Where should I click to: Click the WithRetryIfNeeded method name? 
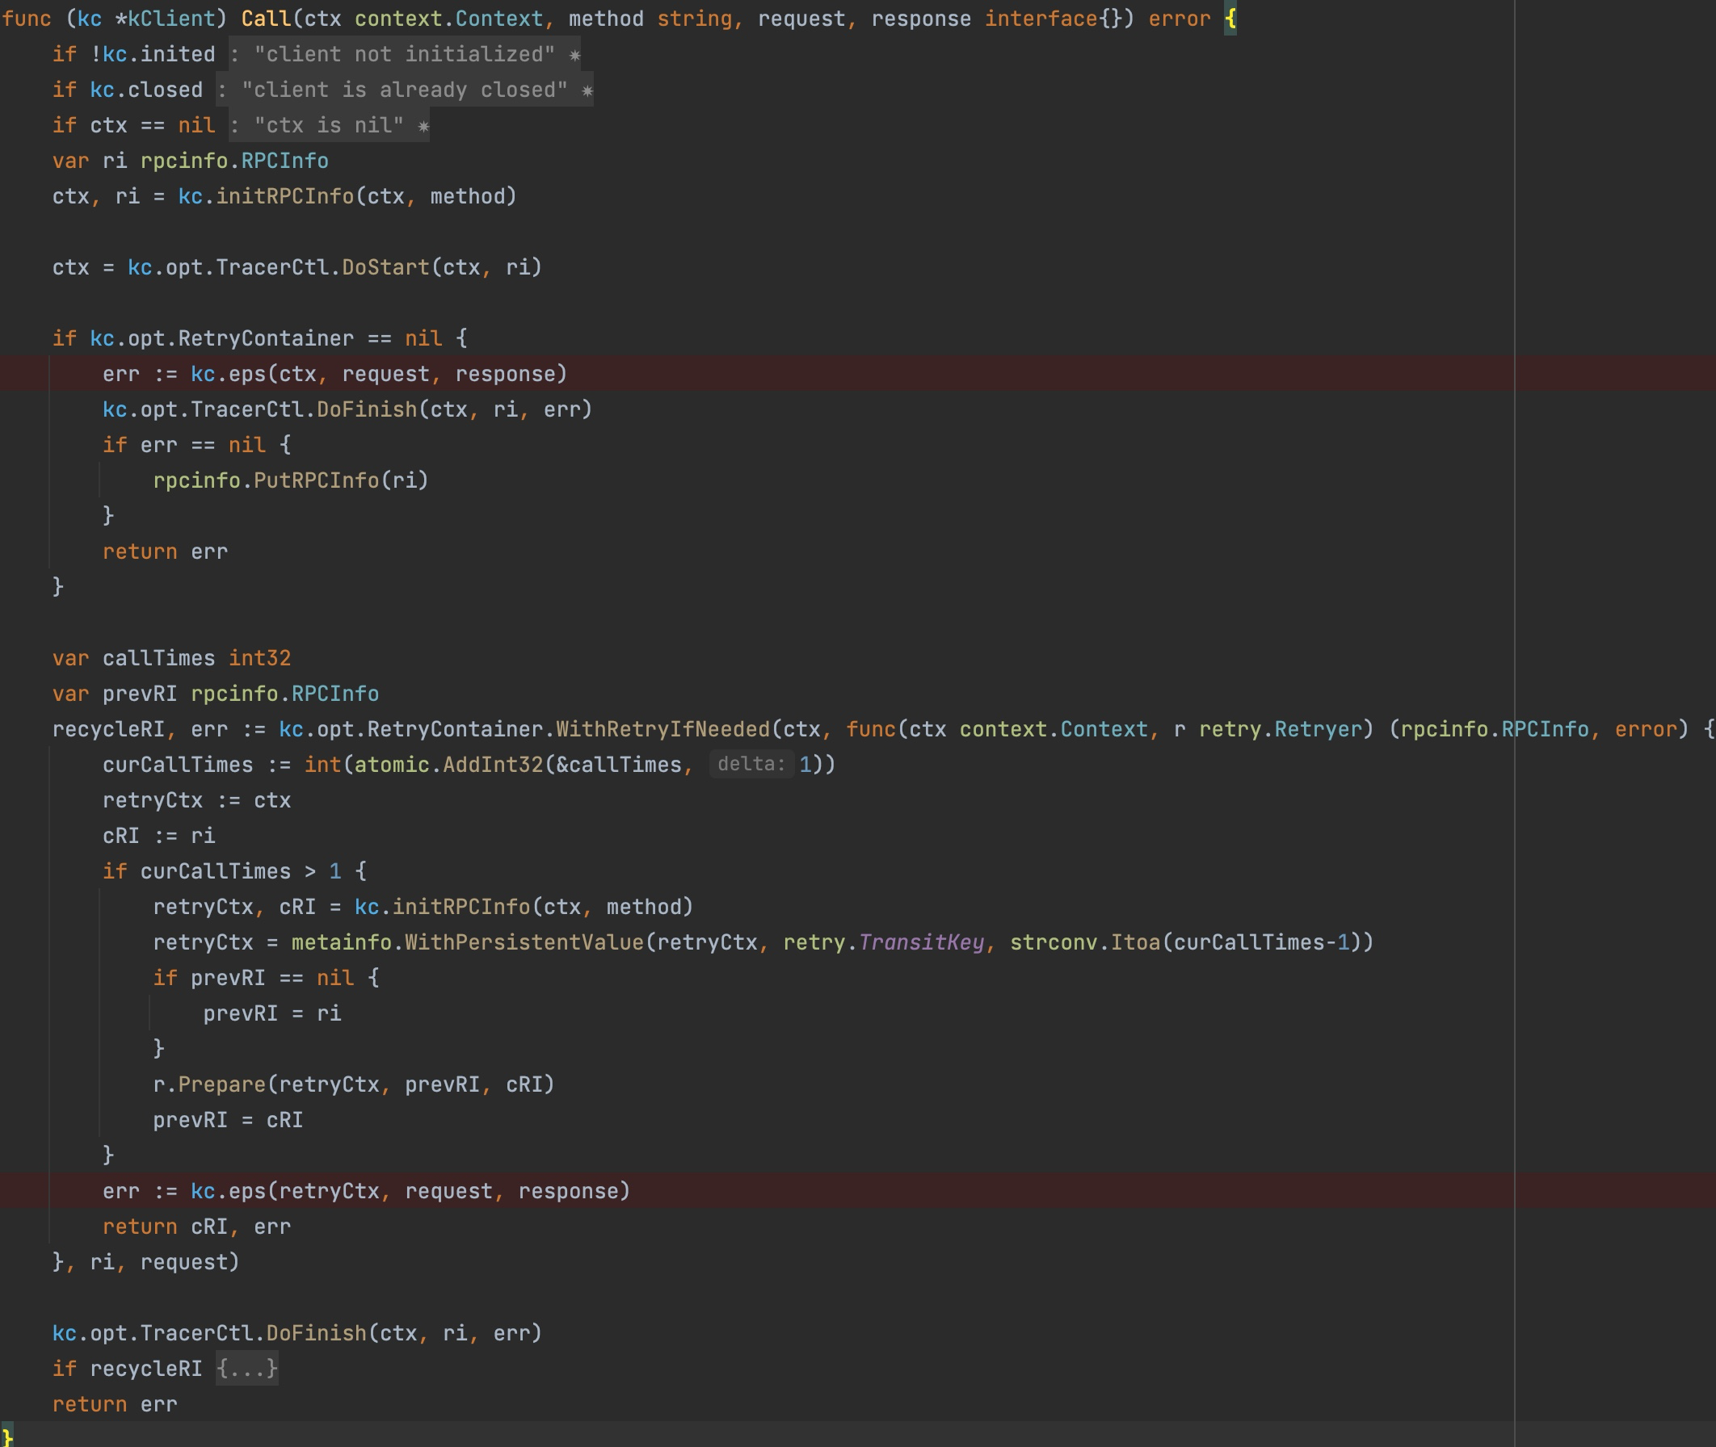[x=662, y=729]
